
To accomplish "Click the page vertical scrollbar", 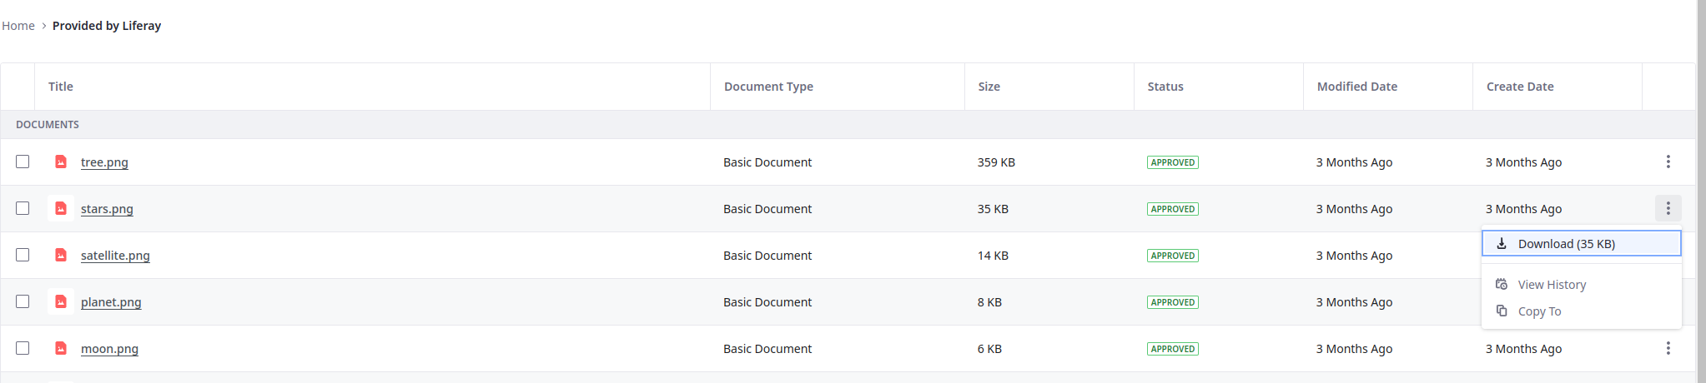I will point(1701,191).
